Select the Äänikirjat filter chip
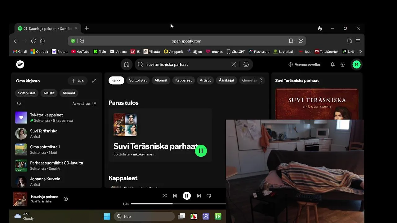This screenshot has width=397, height=223. coord(226,80)
